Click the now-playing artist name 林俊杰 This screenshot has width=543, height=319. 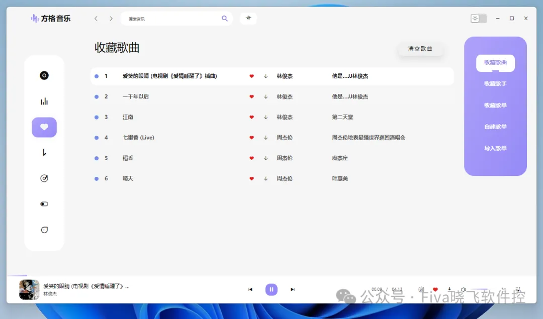tap(50, 294)
